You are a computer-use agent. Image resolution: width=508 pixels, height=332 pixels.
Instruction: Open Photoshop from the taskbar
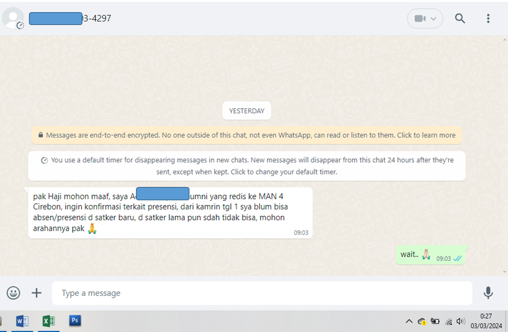tap(75, 321)
